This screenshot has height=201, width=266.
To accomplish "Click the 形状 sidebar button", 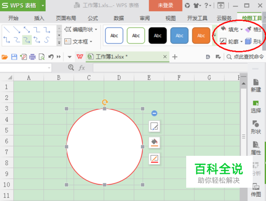I will pos(256,127).
